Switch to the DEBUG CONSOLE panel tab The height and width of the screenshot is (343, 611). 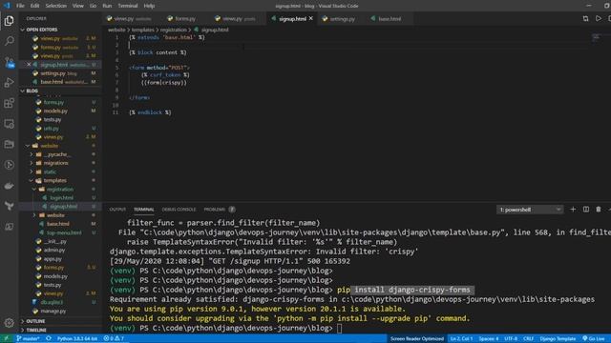point(179,210)
